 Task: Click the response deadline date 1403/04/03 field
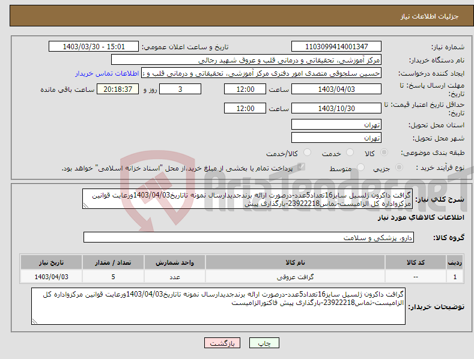point(336,89)
